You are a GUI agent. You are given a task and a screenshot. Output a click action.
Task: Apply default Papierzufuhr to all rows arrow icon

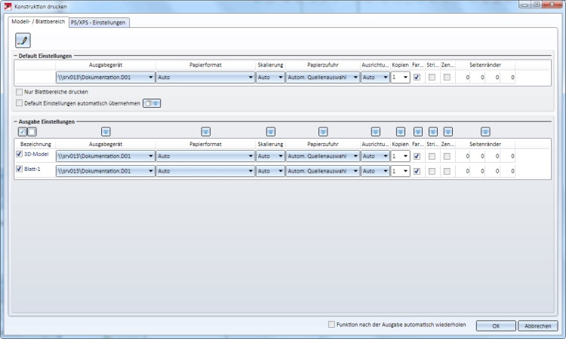tap(323, 132)
